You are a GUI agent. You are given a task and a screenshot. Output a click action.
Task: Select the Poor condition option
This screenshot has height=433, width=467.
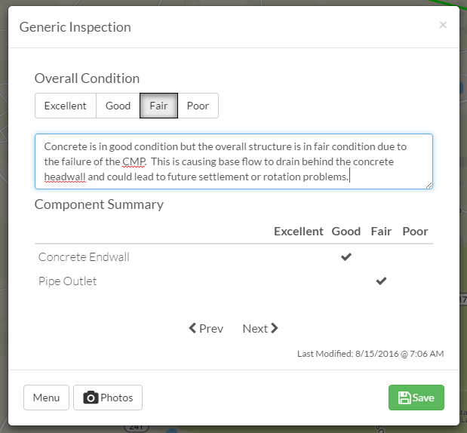click(198, 106)
